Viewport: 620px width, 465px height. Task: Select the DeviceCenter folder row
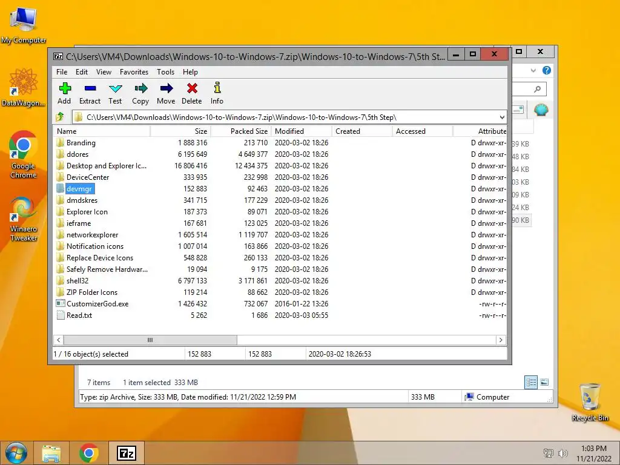tap(280, 177)
